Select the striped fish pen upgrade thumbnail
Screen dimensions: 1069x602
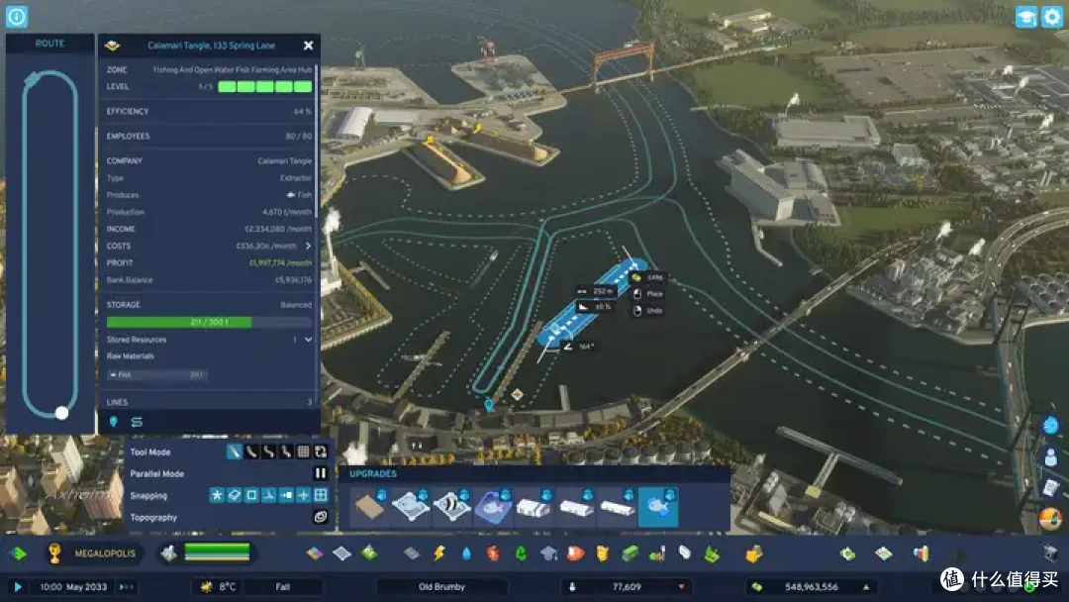(x=451, y=506)
